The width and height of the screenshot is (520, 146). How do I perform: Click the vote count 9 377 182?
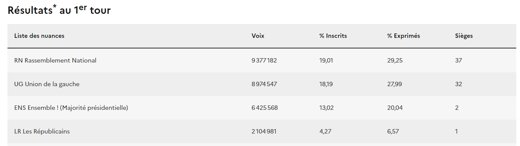(264, 60)
